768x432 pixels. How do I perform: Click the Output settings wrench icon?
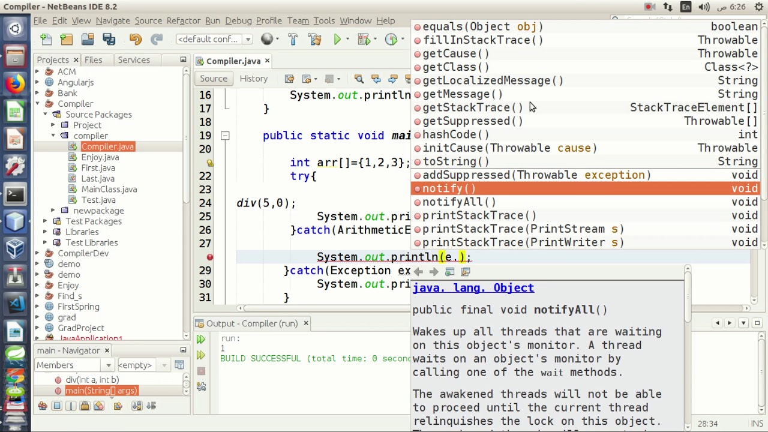click(201, 387)
